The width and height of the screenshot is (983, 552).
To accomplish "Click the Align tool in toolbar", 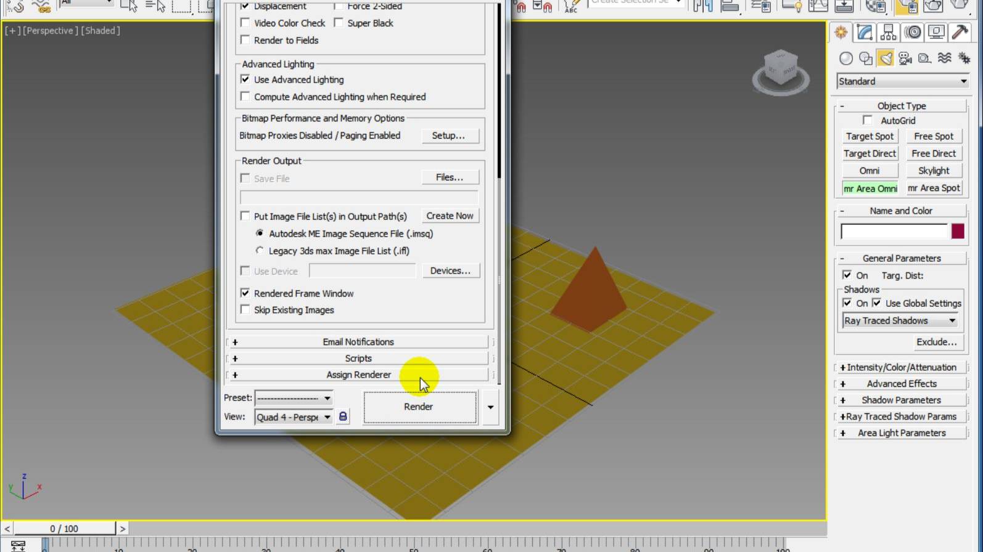I will pos(730,6).
